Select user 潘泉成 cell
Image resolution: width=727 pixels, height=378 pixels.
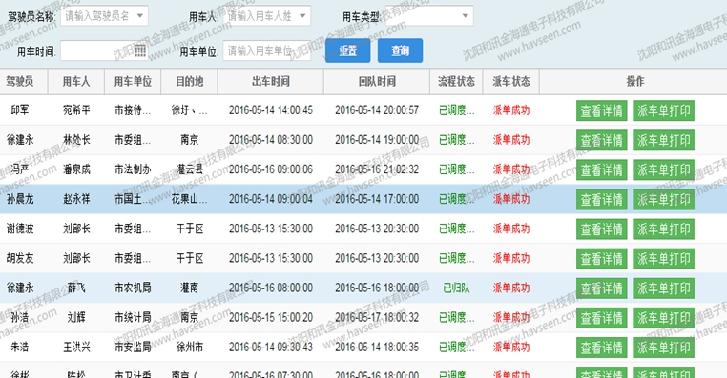click(x=76, y=169)
